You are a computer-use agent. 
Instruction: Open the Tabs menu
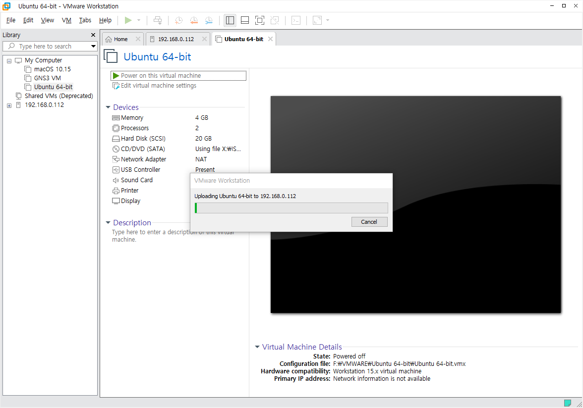[x=85, y=20]
